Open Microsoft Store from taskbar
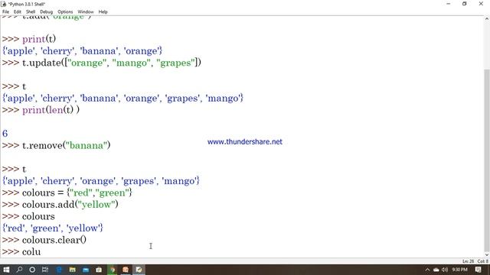 [99, 270]
